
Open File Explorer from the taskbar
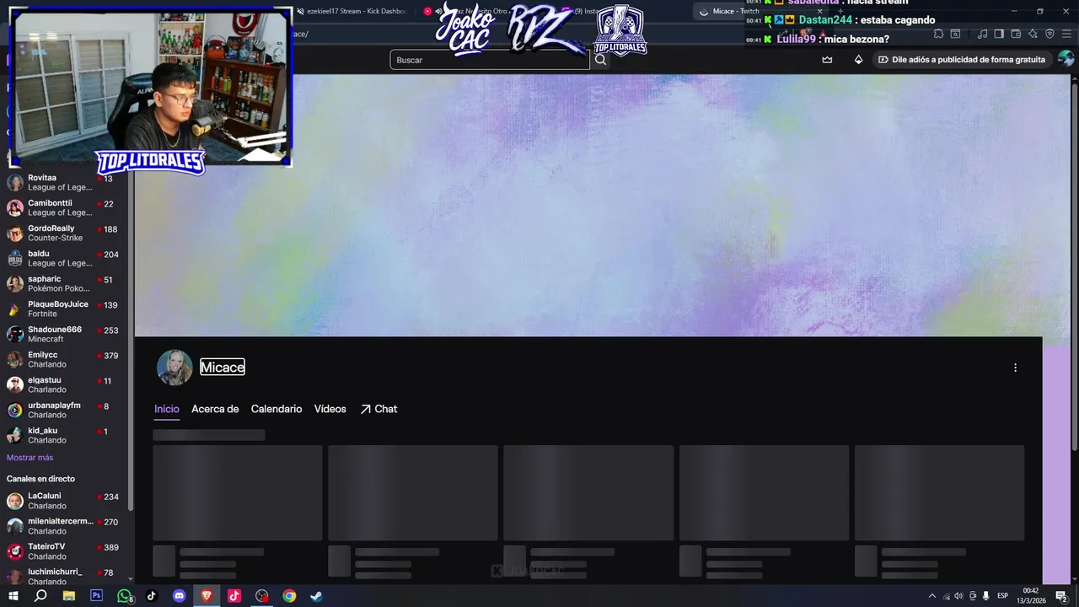coord(69,595)
